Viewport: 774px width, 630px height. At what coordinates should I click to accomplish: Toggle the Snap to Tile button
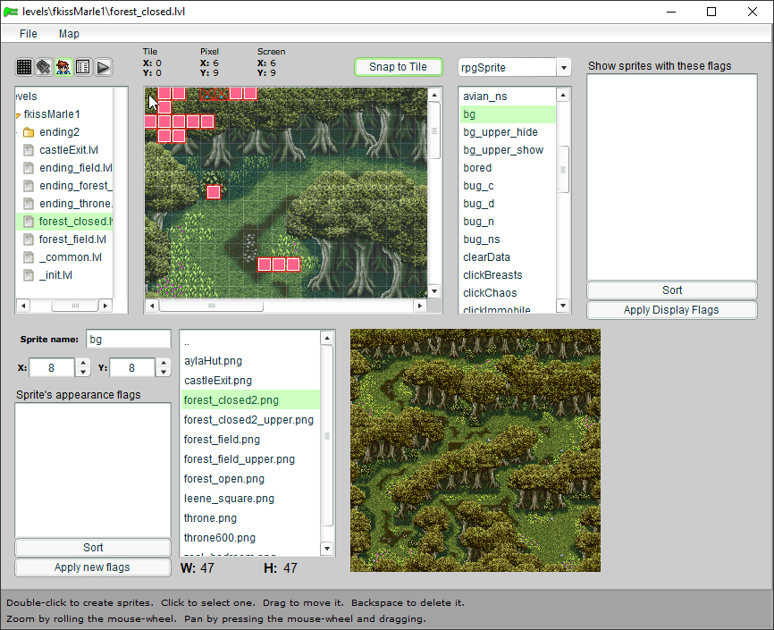pyautogui.click(x=398, y=67)
